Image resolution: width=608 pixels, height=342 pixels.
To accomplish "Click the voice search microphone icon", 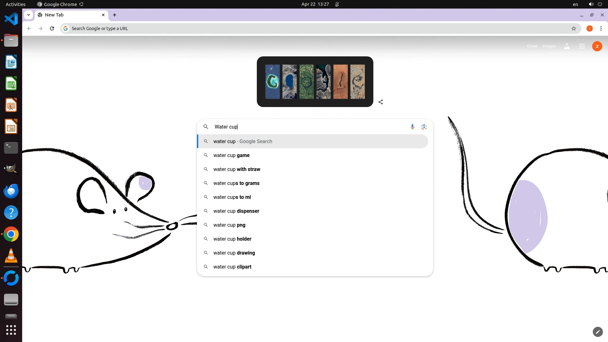I will click(412, 127).
